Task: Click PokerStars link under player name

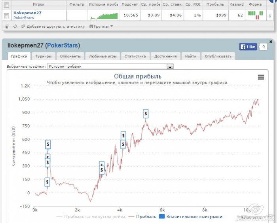Action: (23, 18)
